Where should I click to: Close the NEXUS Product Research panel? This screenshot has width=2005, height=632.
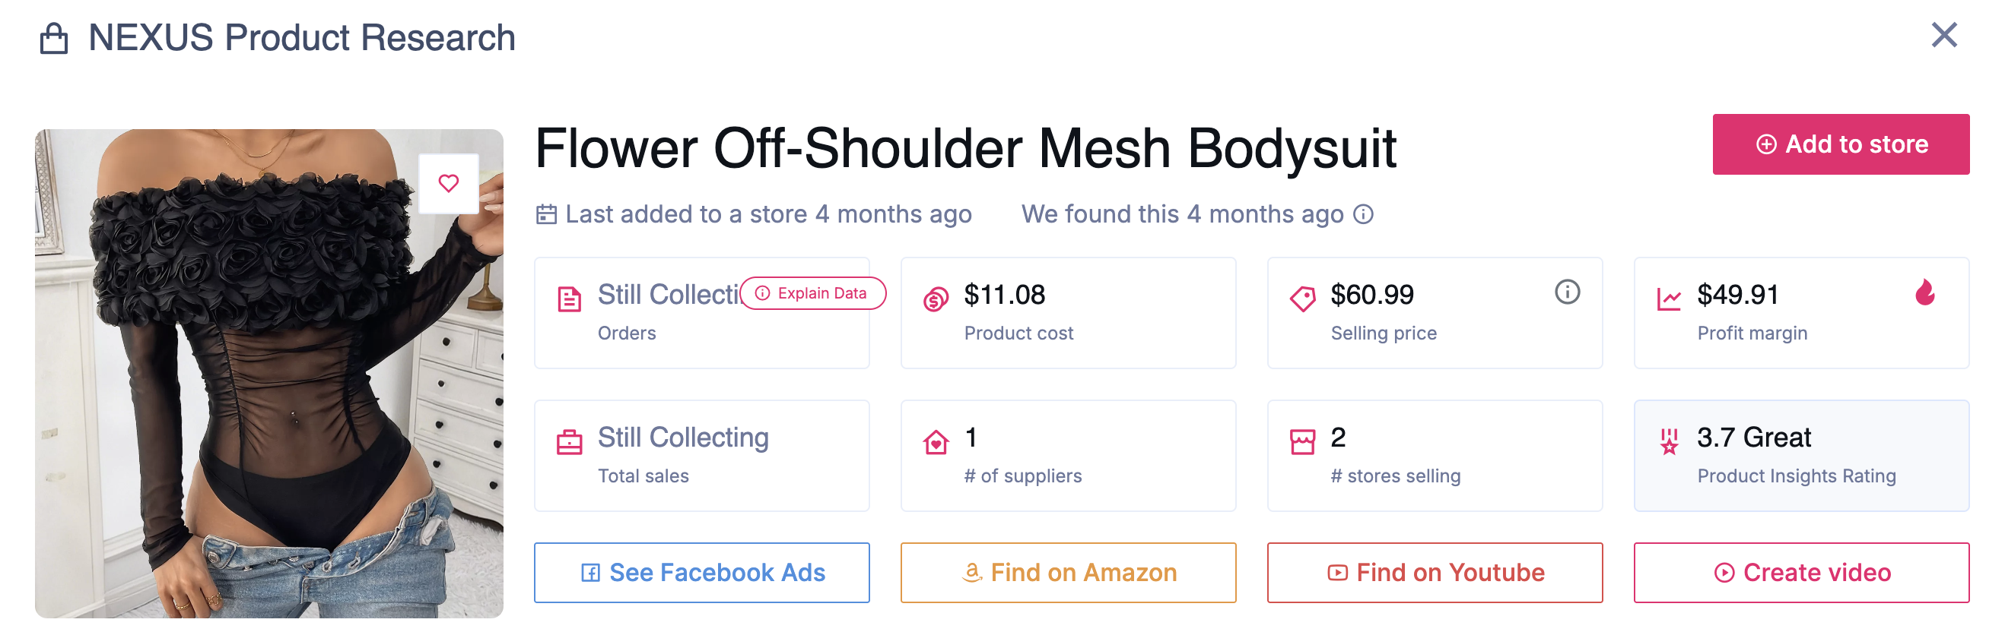pyautogui.click(x=1945, y=34)
